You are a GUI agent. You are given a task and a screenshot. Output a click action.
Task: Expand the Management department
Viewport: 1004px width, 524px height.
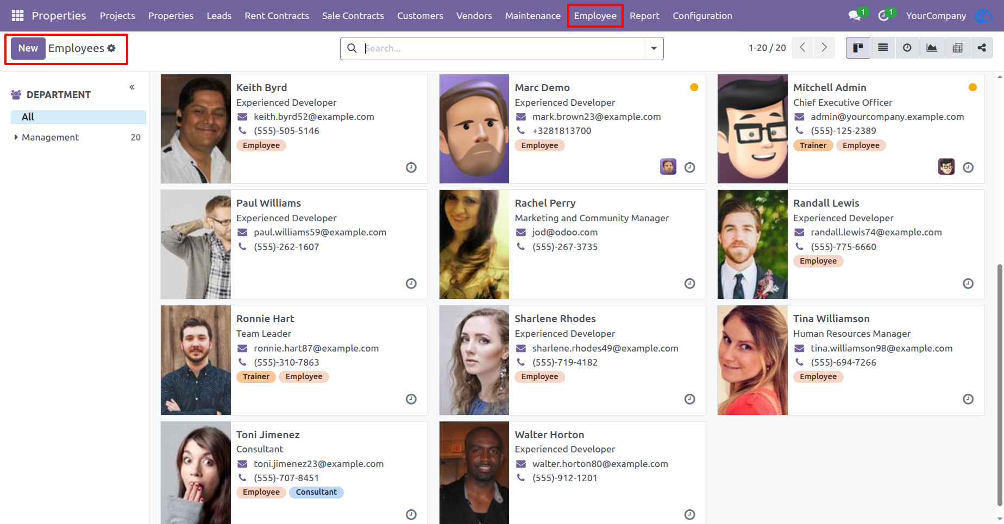point(16,137)
